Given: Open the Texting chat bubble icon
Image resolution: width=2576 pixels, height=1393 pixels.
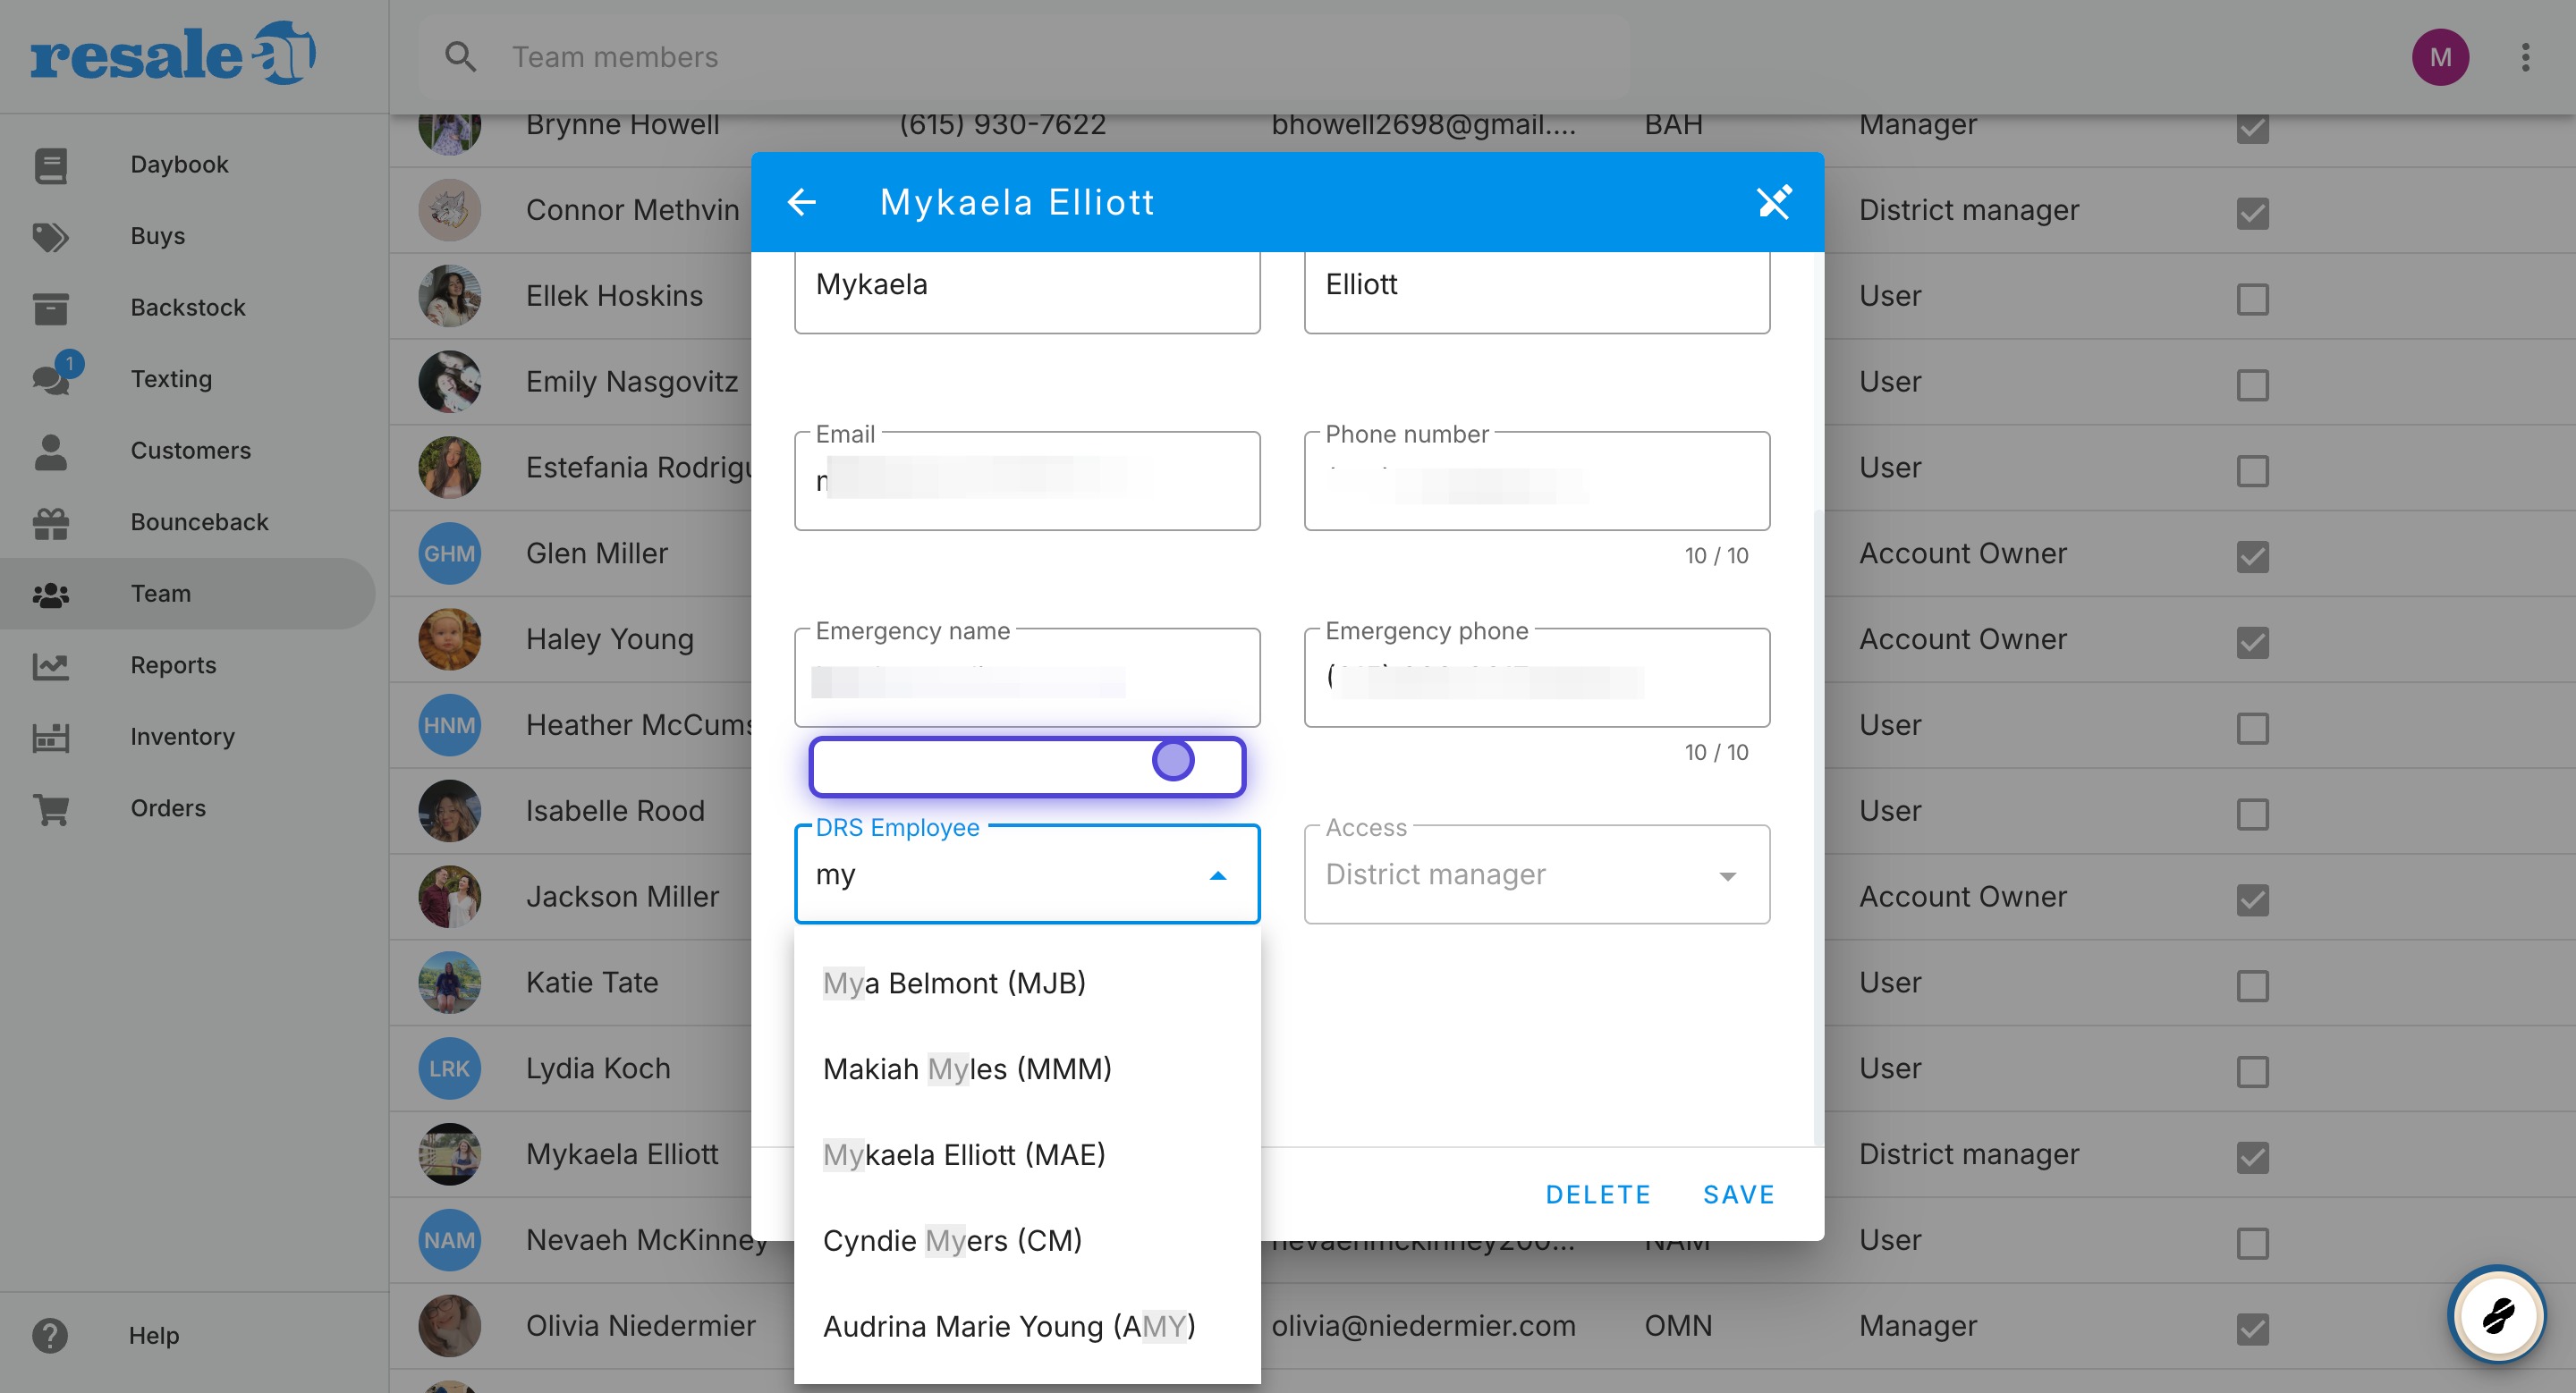Looking at the screenshot, I should 50,380.
